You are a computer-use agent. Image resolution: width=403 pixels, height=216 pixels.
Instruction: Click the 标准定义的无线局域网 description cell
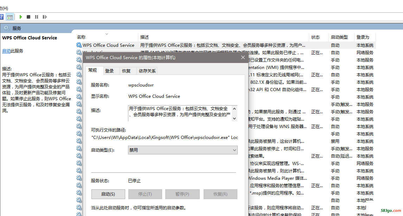tap(276, 75)
